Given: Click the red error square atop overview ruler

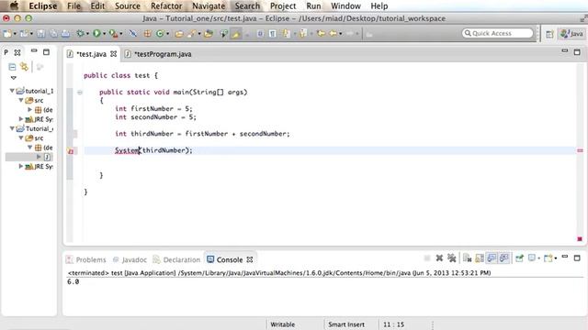Looking at the screenshot, I should [580, 238].
